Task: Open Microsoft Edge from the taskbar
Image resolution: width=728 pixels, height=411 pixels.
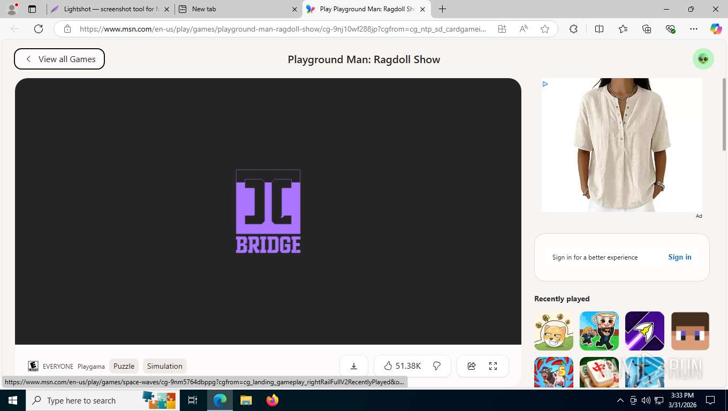Action: [x=220, y=400]
